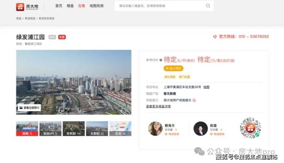Click the 加入对比 button
284x163 pixels.
173,68
